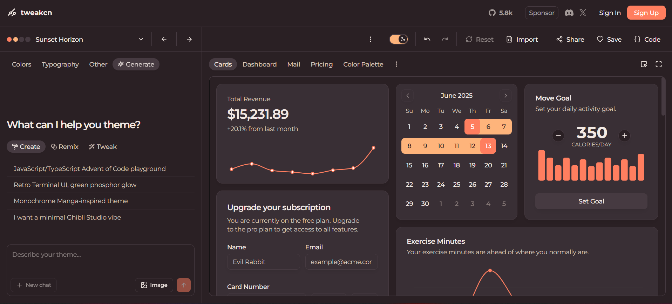Image resolution: width=672 pixels, height=304 pixels.
Task: Click the Sign Up button
Action: point(646,13)
